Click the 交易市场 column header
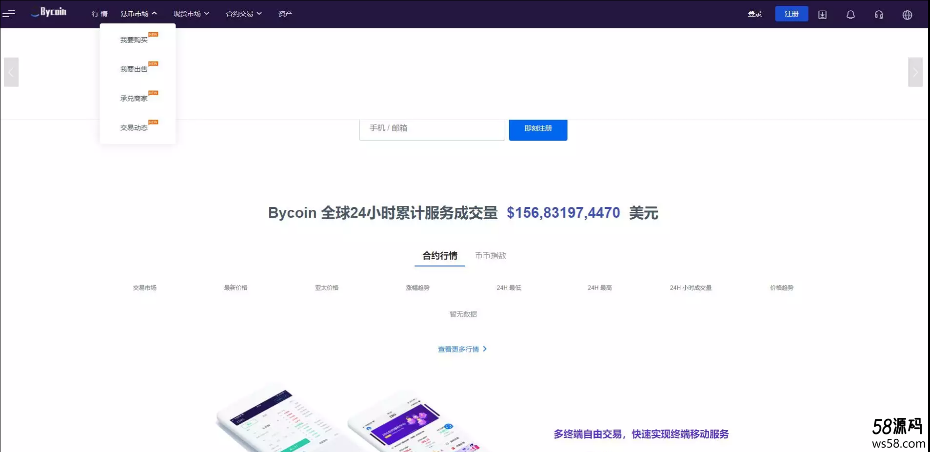 pos(145,288)
